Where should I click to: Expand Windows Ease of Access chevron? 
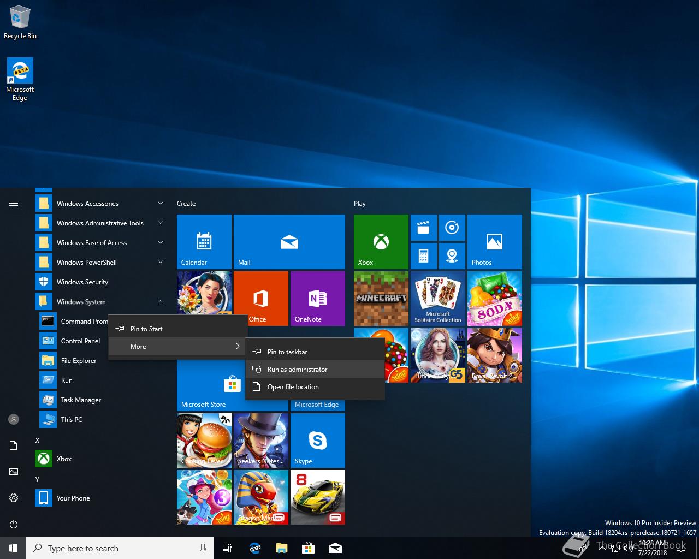click(x=161, y=243)
